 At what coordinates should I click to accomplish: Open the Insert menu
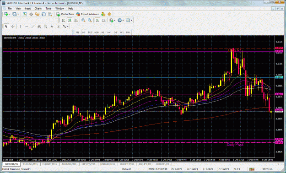click(x=28, y=9)
